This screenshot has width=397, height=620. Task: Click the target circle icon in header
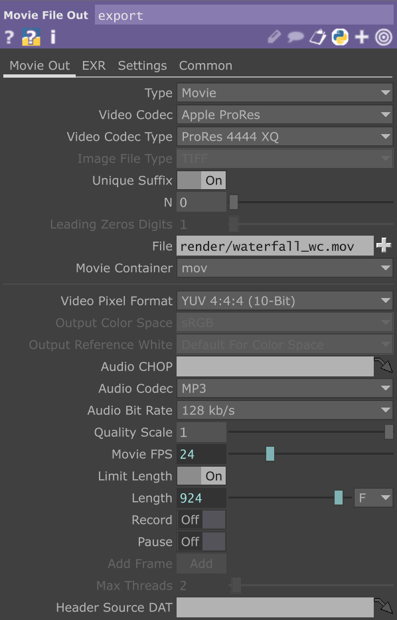coord(384,38)
